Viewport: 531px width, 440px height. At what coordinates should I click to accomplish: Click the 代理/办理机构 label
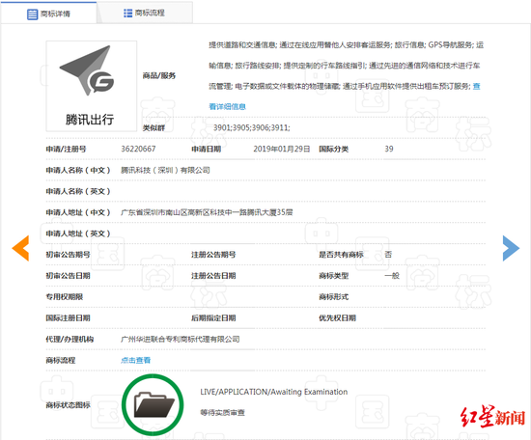[x=70, y=339]
